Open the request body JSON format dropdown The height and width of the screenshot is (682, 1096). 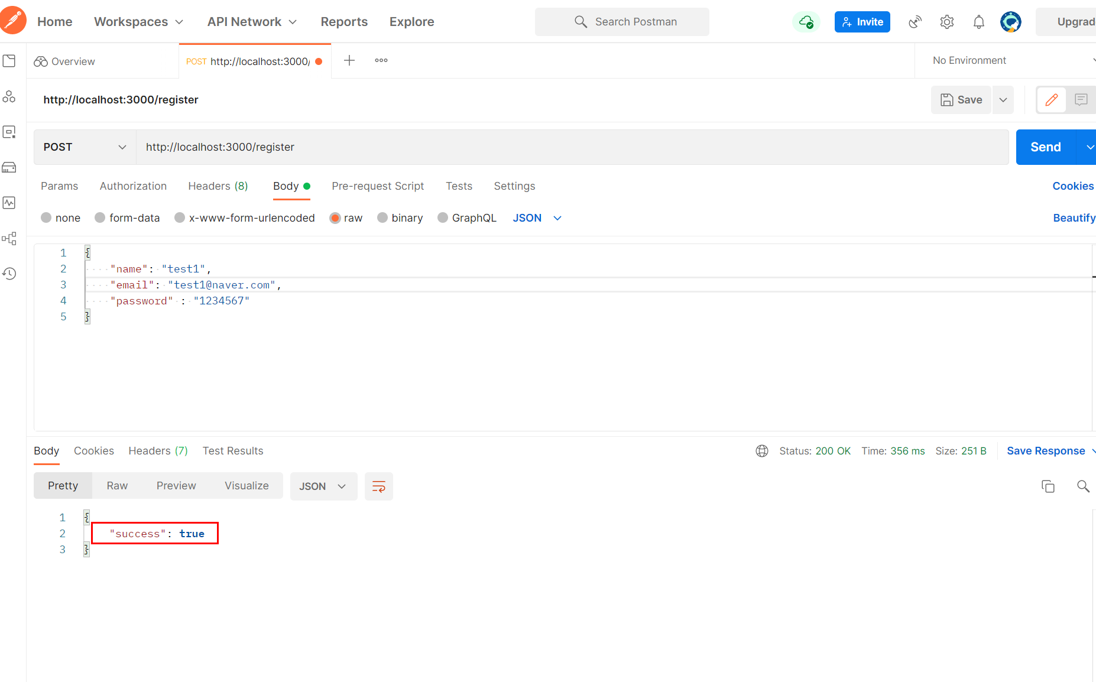(x=537, y=218)
